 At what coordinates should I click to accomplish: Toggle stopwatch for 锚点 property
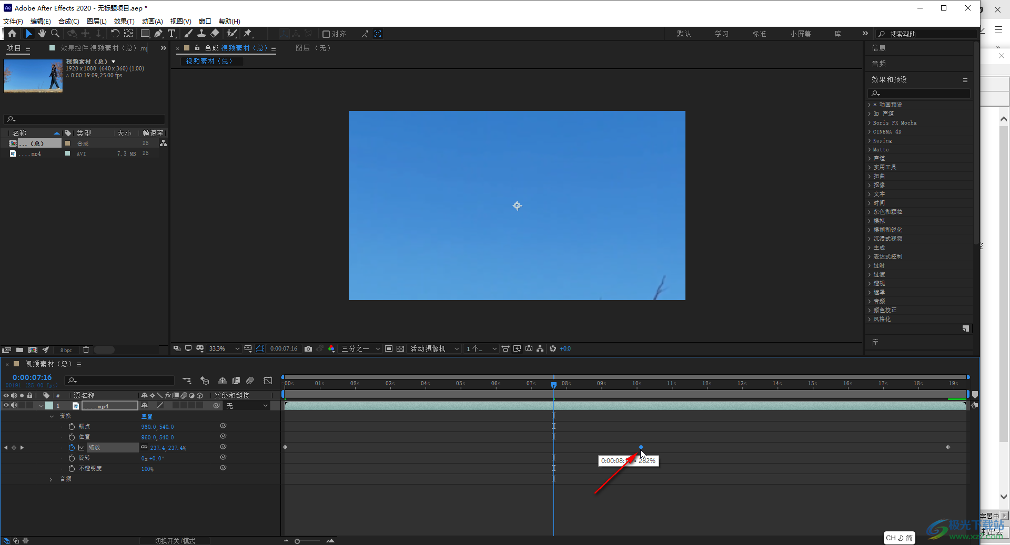pos(72,427)
